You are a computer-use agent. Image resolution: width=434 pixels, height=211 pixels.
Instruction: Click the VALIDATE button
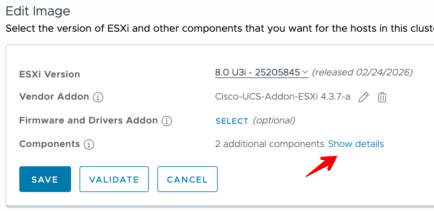point(114,179)
